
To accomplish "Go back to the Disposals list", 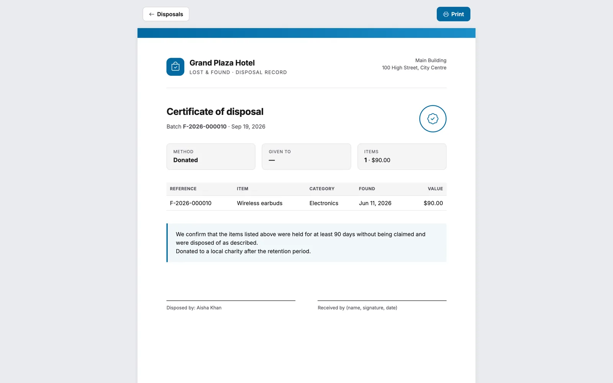I will click(x=166, y=14).
